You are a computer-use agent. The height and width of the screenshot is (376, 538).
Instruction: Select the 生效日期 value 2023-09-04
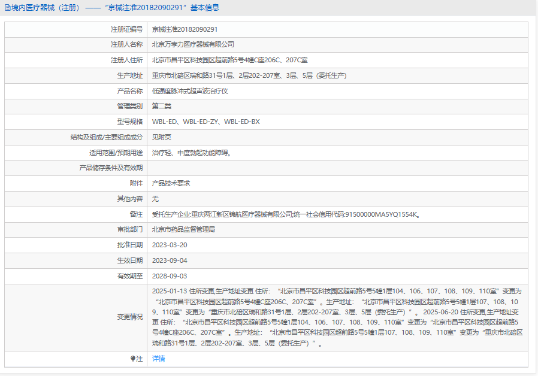tap(170, 260)
